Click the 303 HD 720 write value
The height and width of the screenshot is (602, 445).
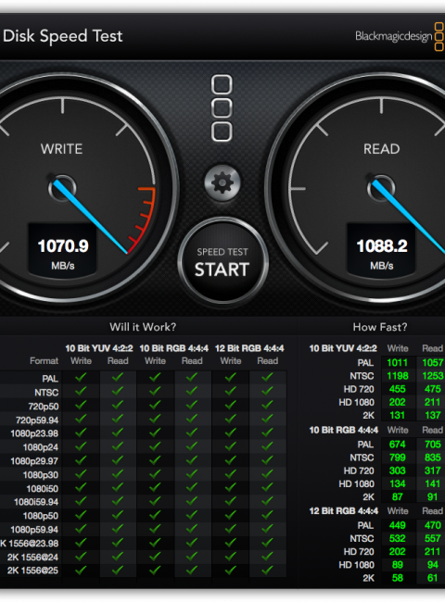398,470
